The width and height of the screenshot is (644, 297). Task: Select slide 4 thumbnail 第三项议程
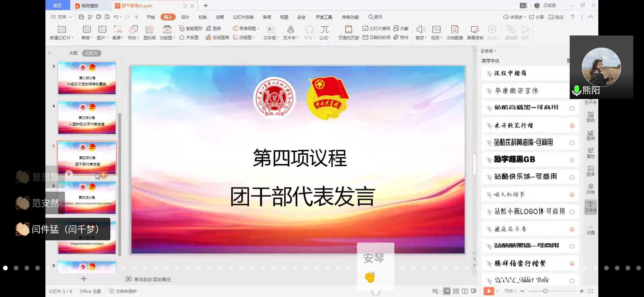tap(87, 118)
